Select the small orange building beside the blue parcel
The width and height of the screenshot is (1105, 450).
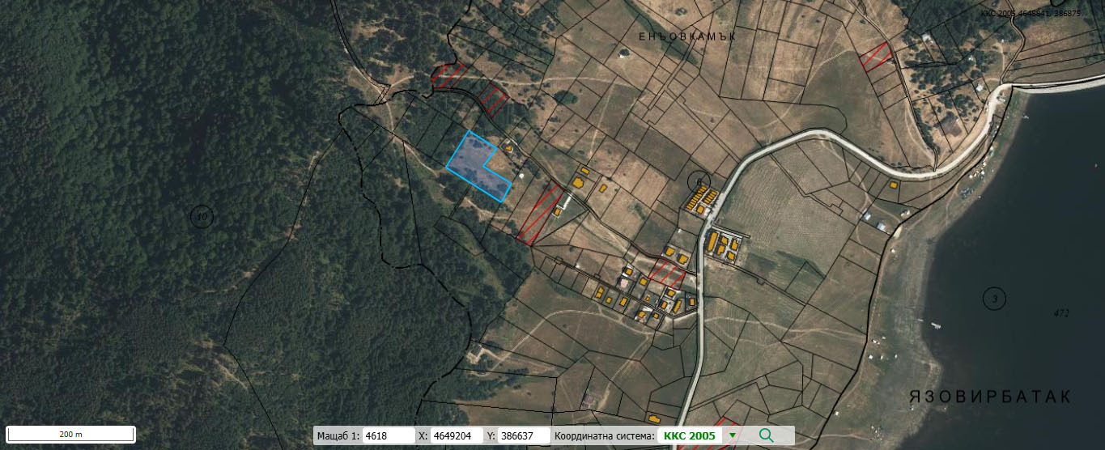click(508, 147)
